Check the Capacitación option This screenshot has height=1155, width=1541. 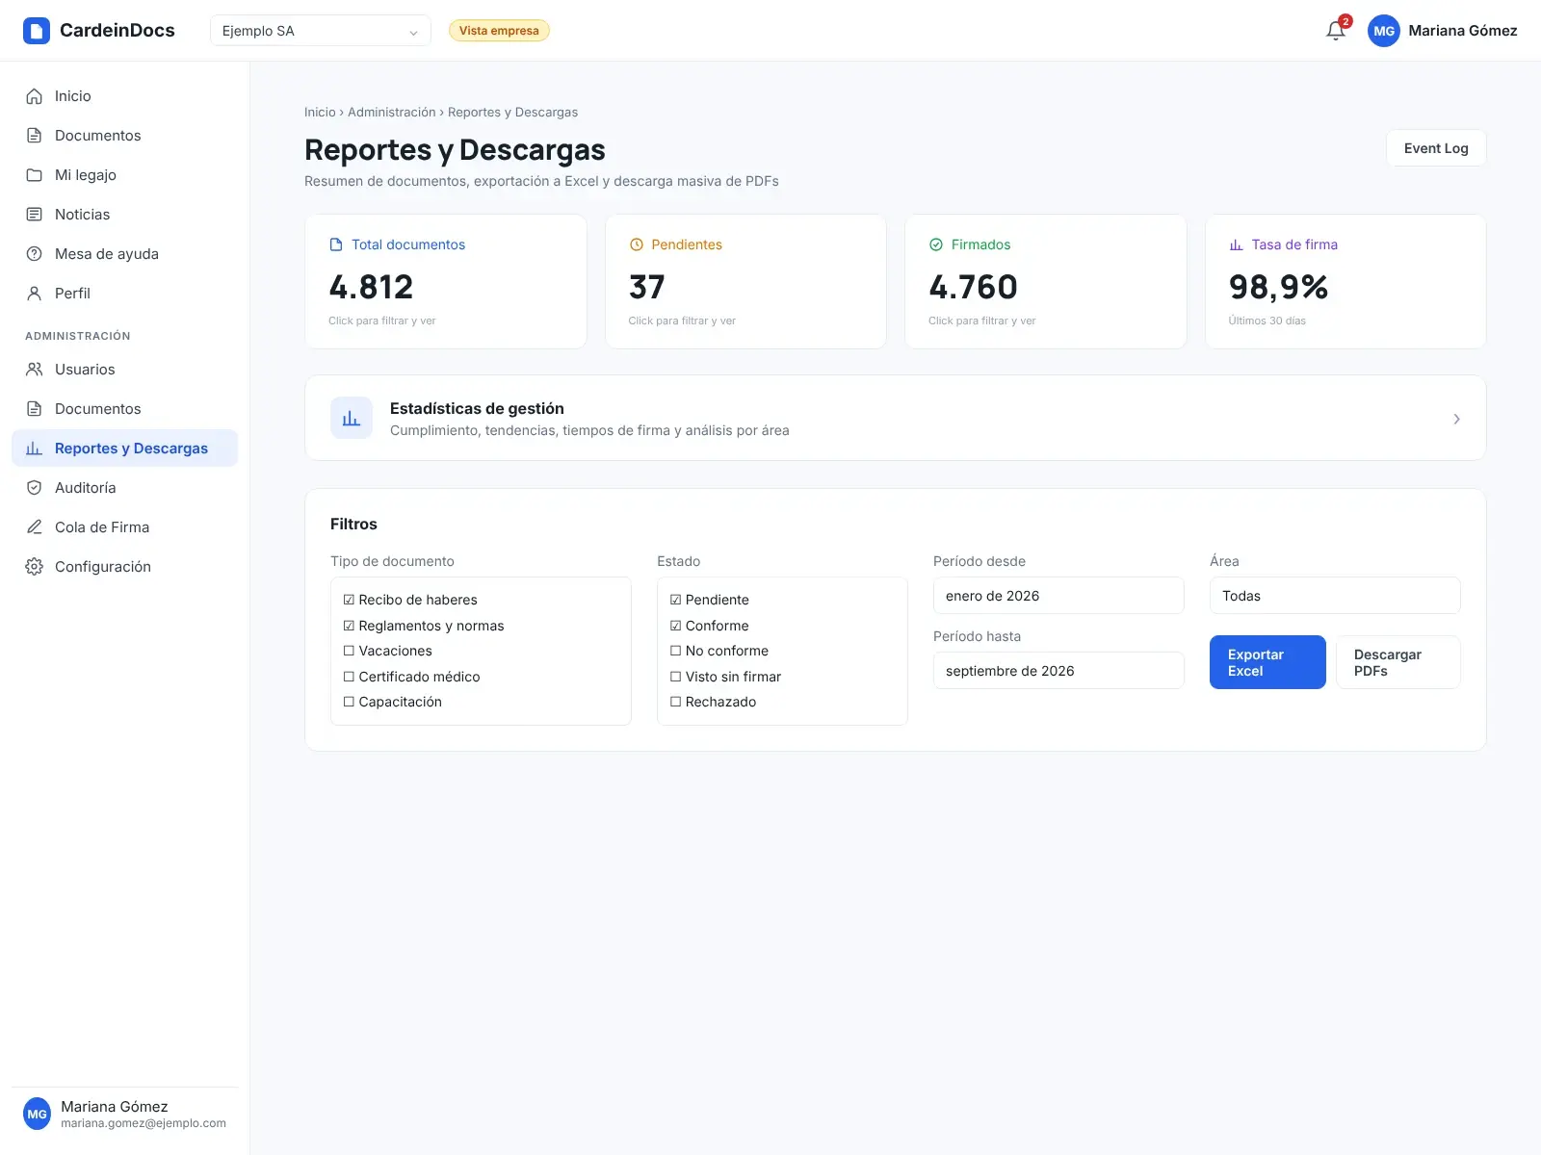coord(349,702)
